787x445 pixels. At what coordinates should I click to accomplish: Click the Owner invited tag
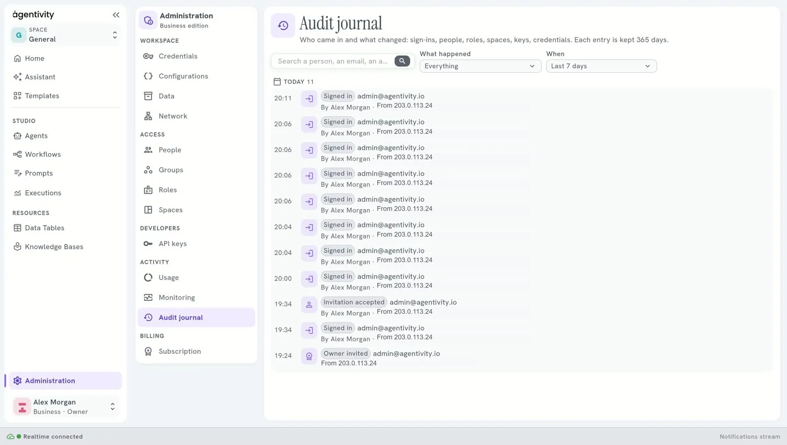[345, 353]
